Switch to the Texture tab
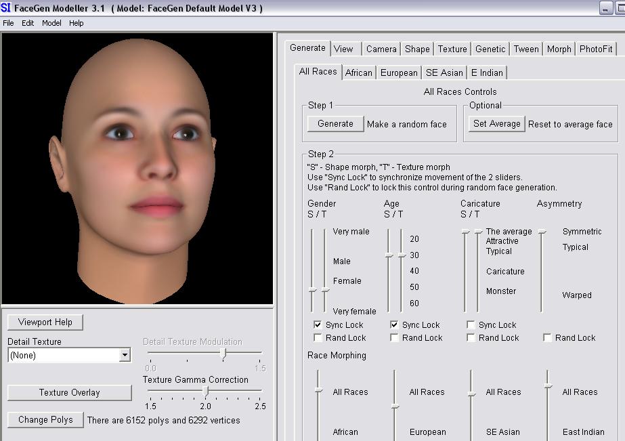Viewport: 625px width, 441px height. click(452, 49)
